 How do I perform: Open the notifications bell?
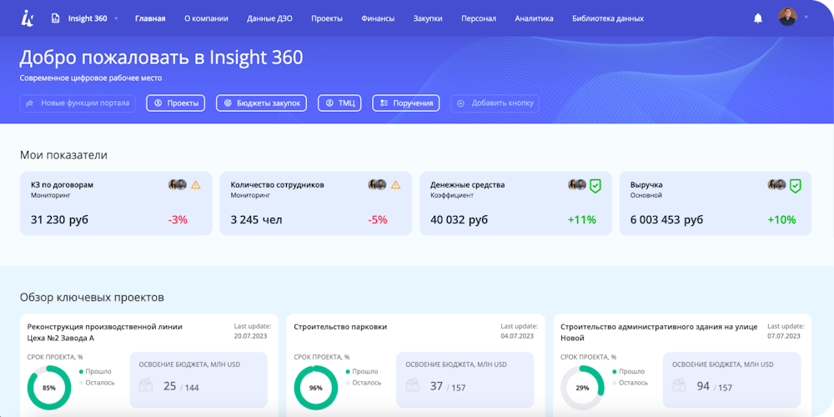point(758,18)
